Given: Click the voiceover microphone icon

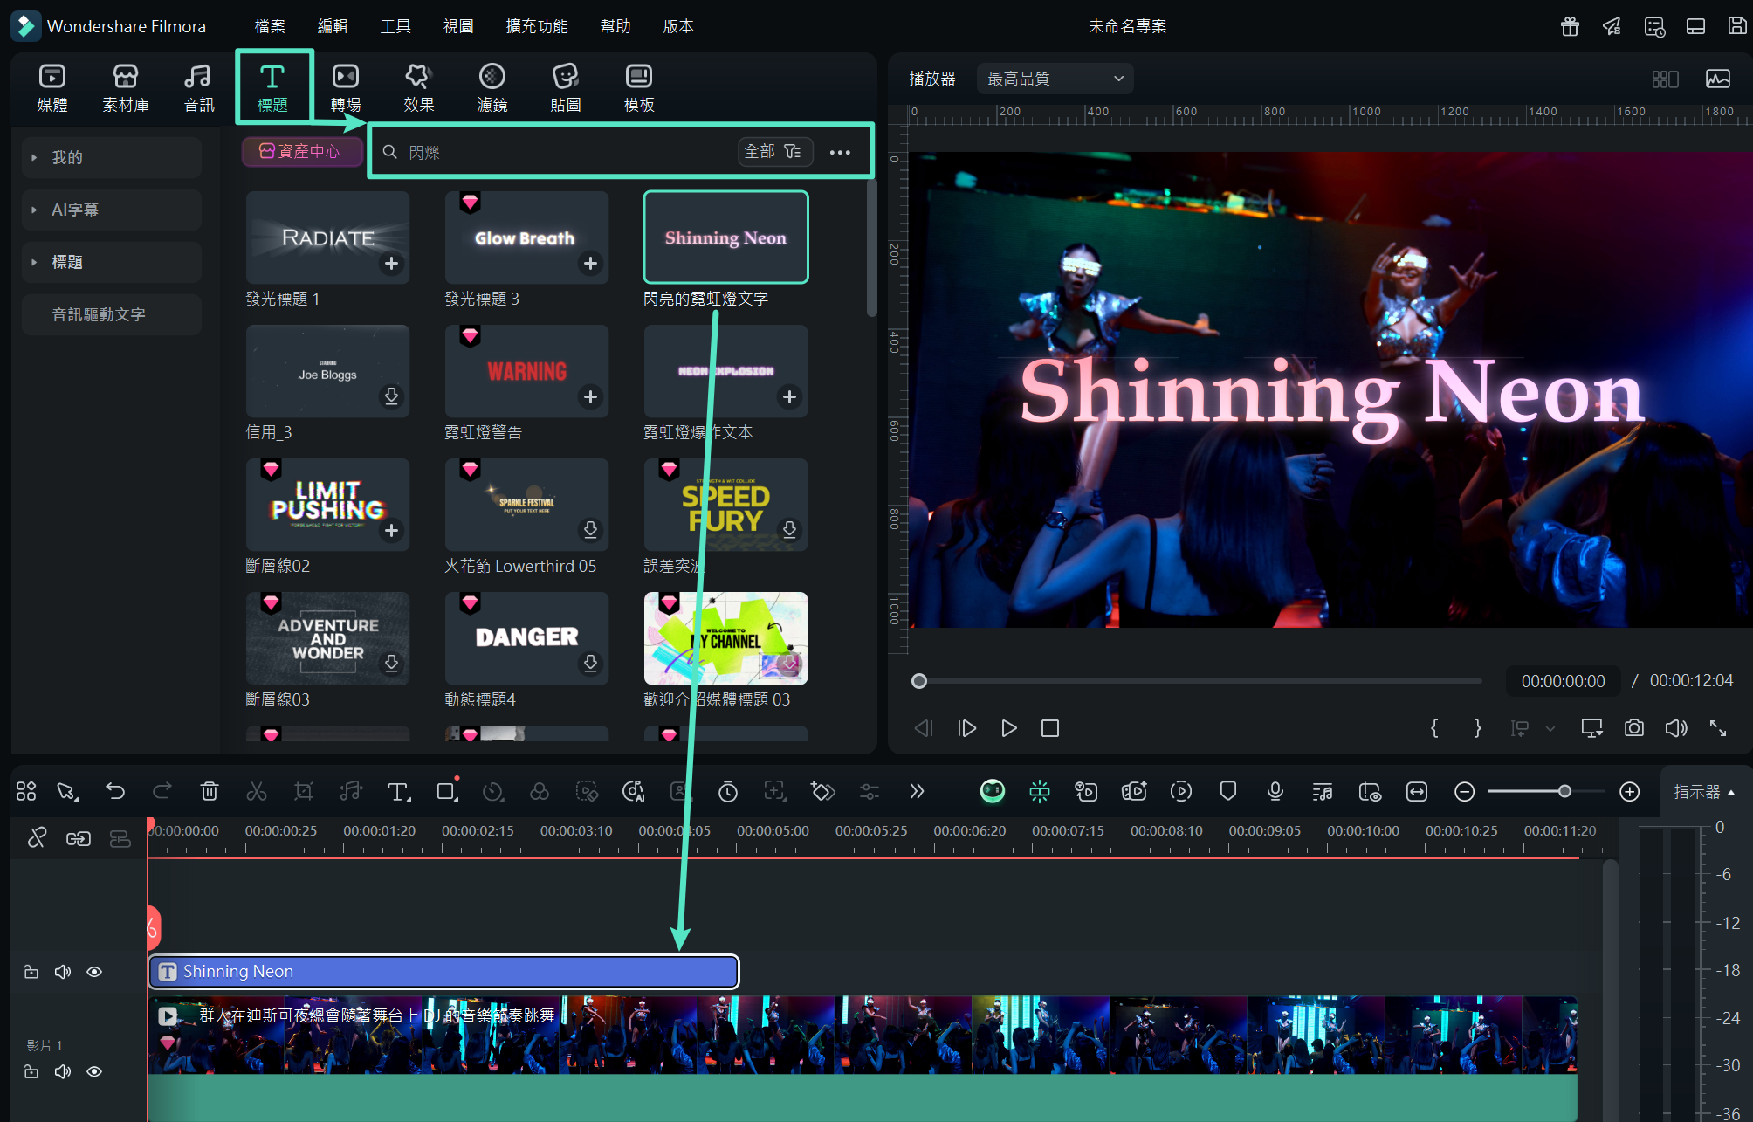Looking at the screenshot, I should [1275, 791].
